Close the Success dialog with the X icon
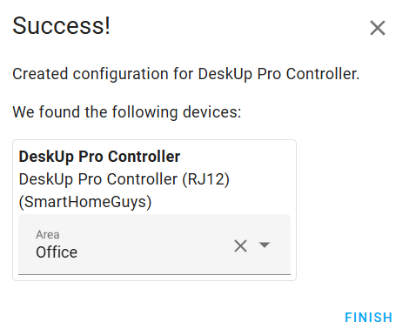 point(378,28)
